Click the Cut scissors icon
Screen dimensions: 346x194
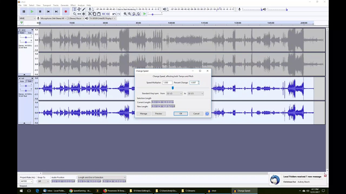[x=90, y=14]
